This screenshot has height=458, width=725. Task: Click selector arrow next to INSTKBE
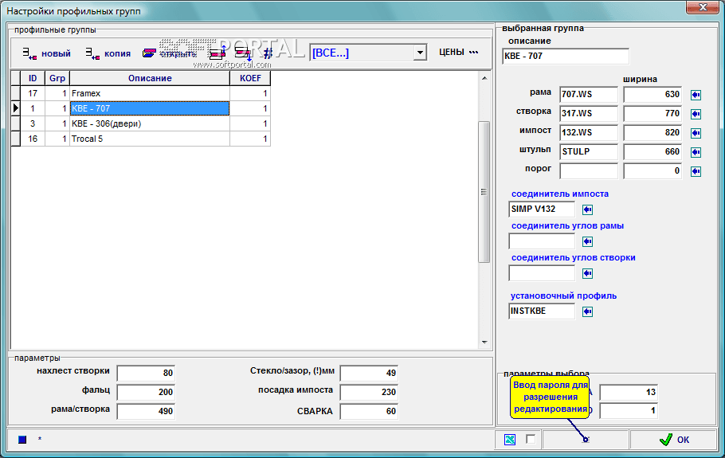point(587,312)
